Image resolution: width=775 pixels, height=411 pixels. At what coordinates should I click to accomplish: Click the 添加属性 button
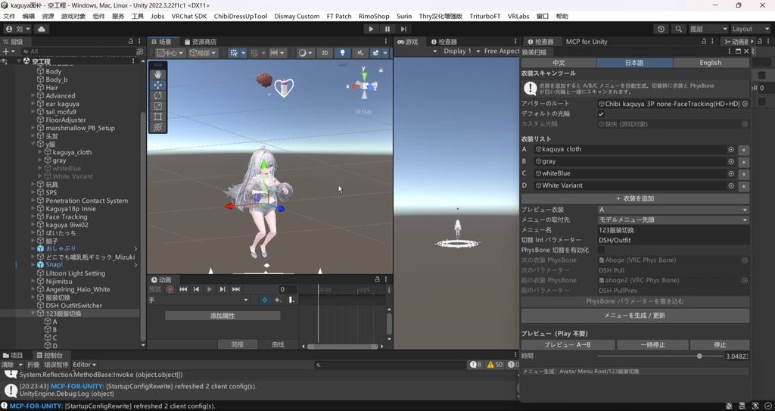pos(223,316)
